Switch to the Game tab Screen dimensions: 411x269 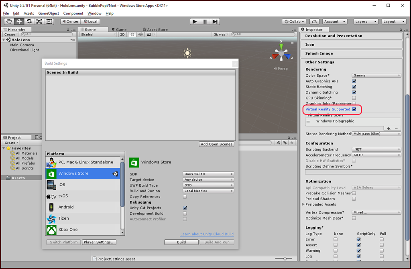click(119, 30)
